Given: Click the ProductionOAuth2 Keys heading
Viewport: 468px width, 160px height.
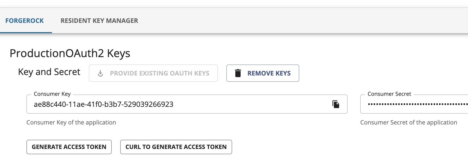Looking at the screenshot, I should tap(70, 53).
